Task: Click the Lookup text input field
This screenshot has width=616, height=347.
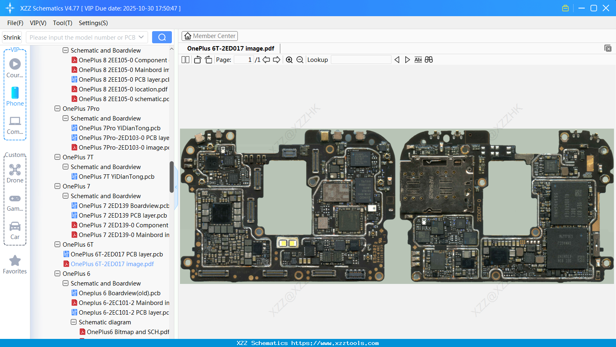Action: coord(361,60)
